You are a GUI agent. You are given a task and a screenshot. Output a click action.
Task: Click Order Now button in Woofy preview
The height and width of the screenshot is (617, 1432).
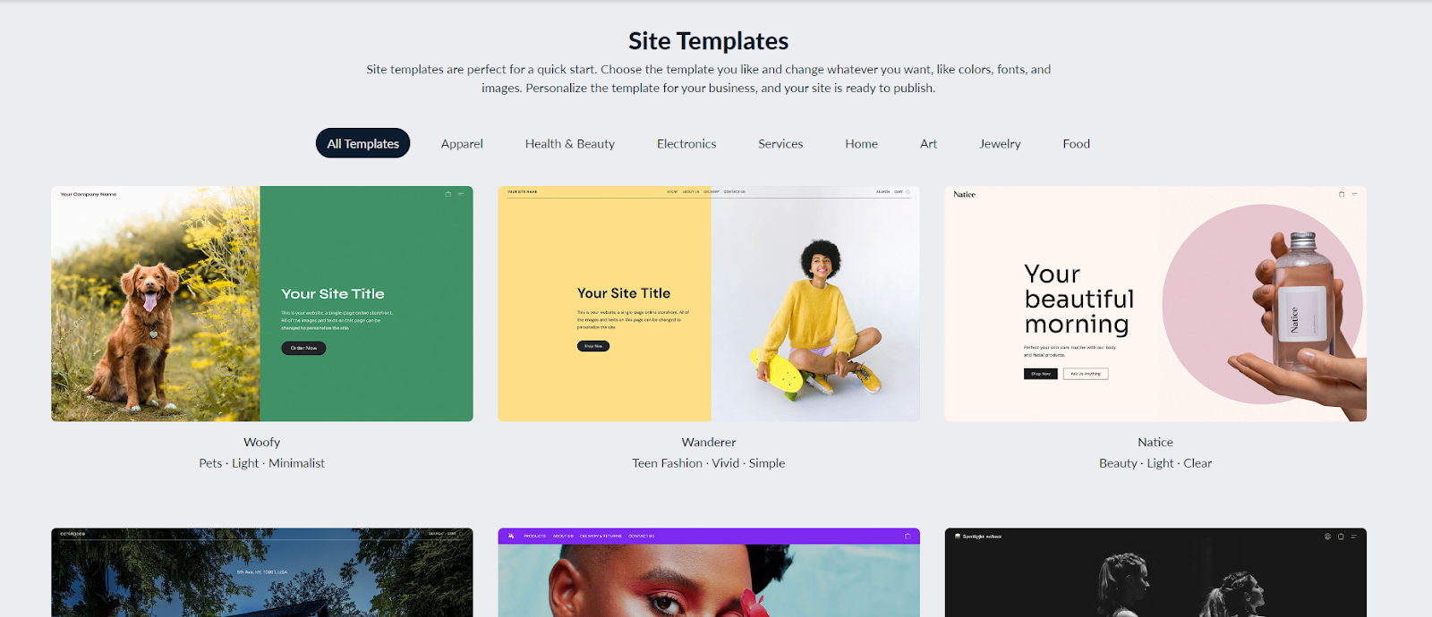[x=303, y=348]
